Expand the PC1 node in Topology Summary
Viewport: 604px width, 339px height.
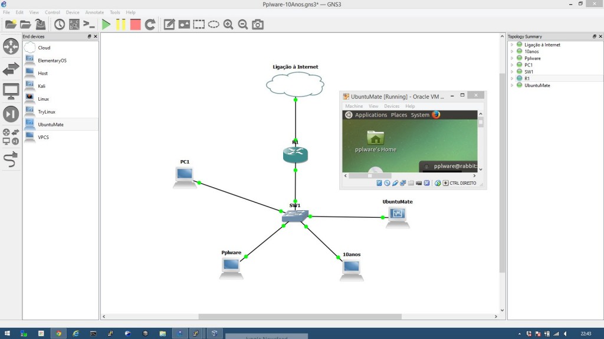[512, 65]
